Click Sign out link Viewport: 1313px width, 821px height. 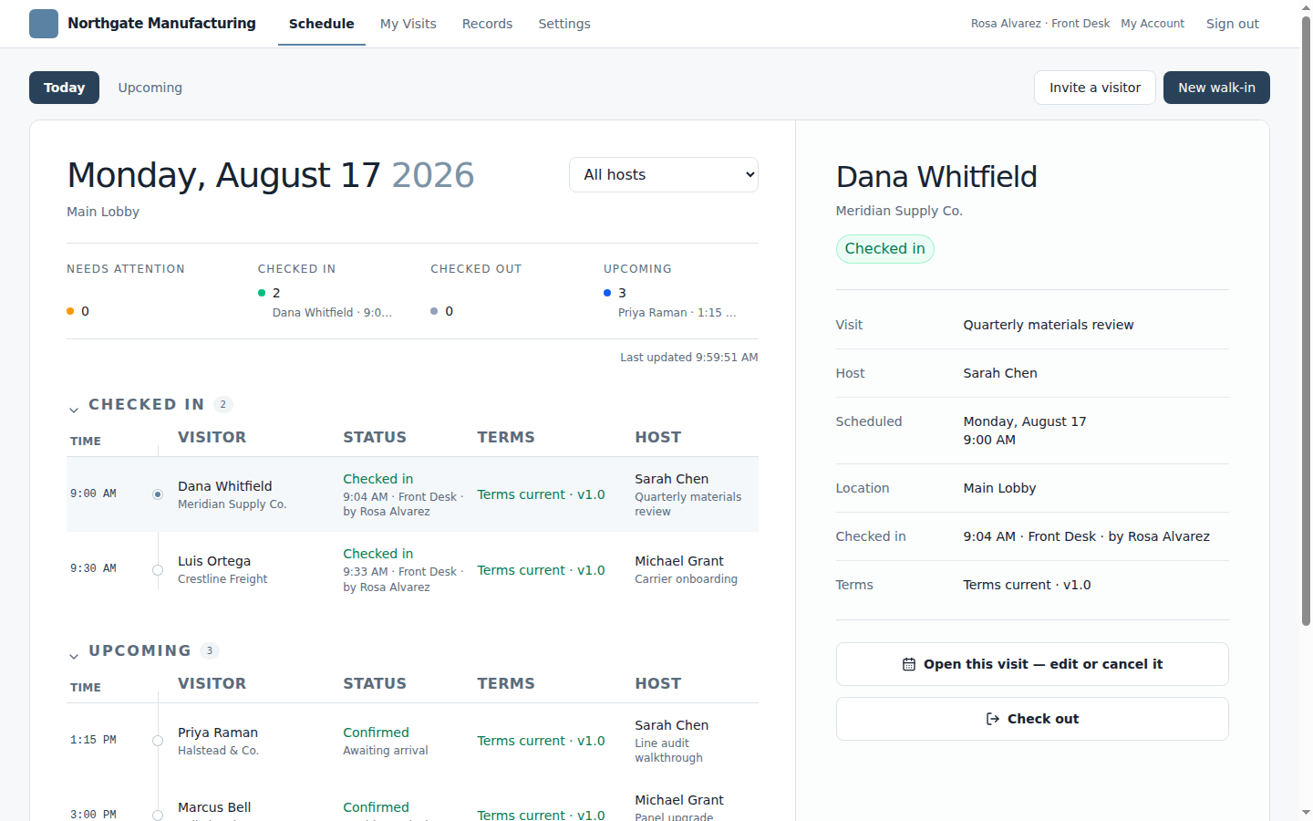1233,24
